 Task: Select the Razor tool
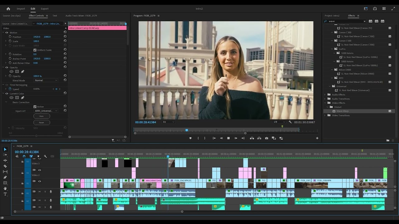pos(5,166)
